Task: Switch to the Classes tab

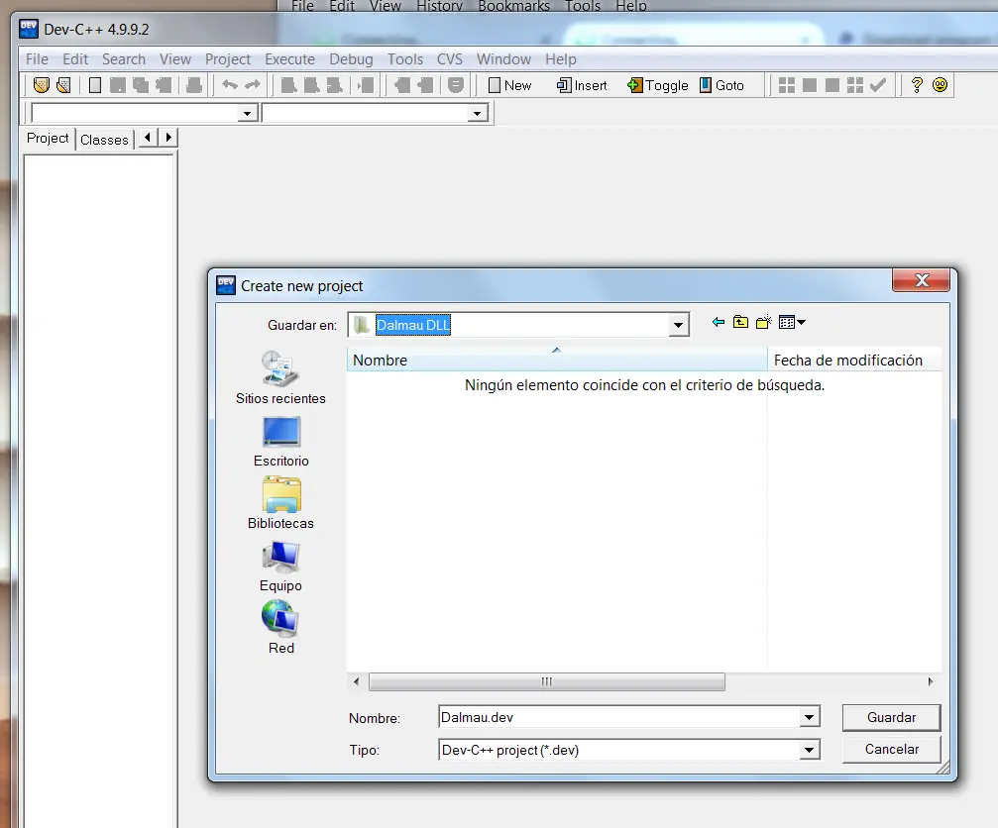Action: [x=104, y=140]
